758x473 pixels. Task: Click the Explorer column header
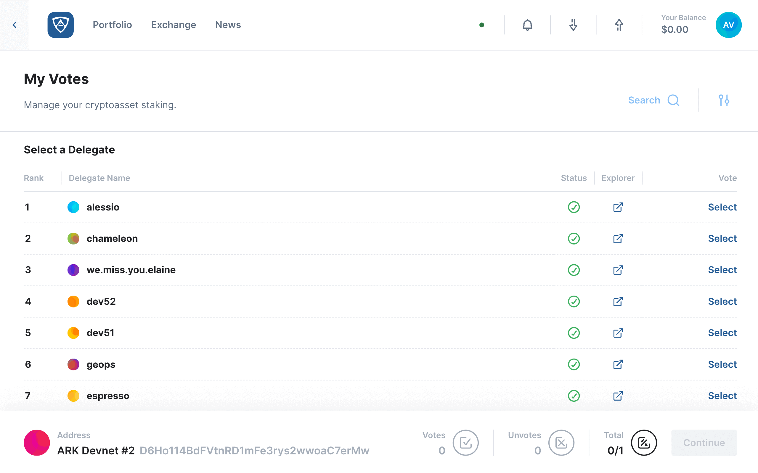pyautogui.click(x=618, y=178)
